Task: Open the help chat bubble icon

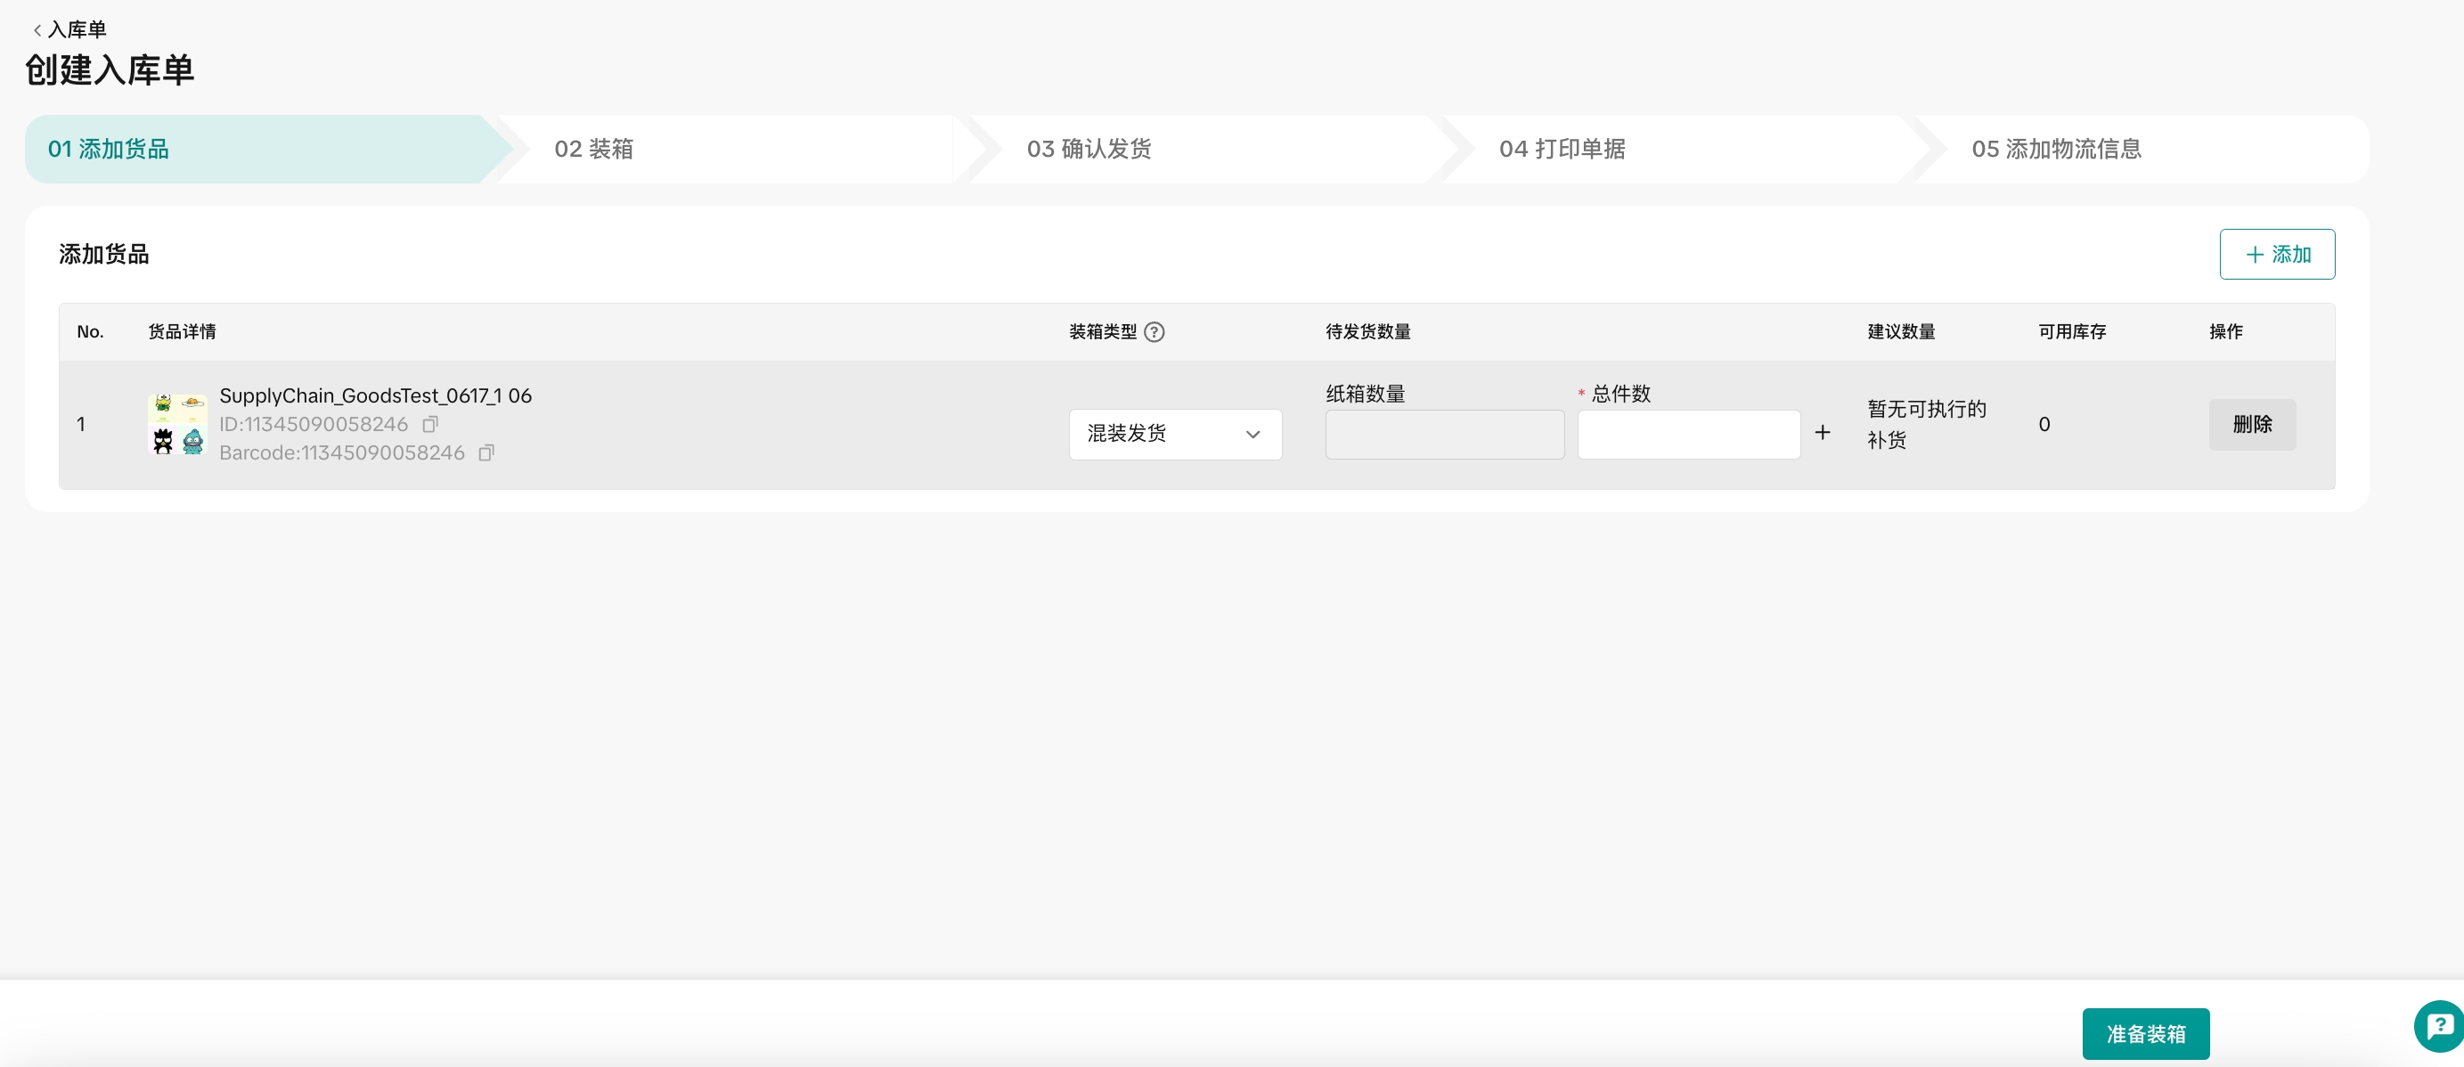Action: pos(2437,1026)
